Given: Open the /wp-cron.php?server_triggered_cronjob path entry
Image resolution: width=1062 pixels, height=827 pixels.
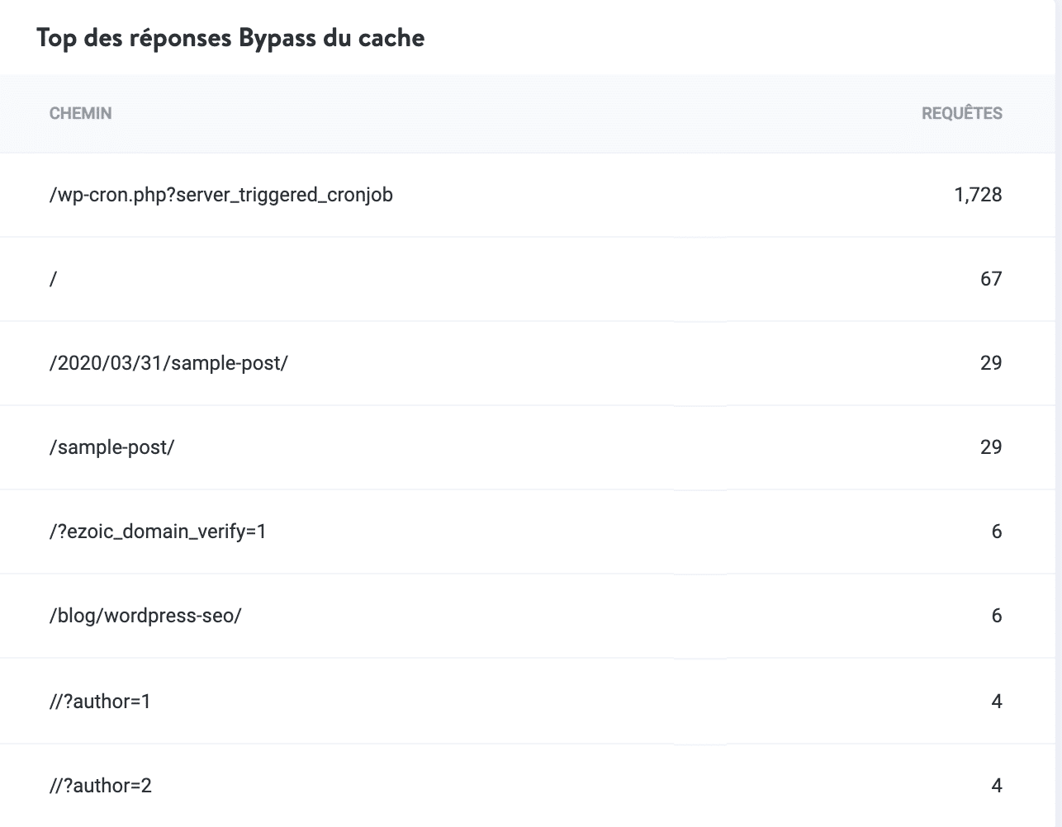Looking at the screenshot, I should pyautogui.click(x=221, y=196).
